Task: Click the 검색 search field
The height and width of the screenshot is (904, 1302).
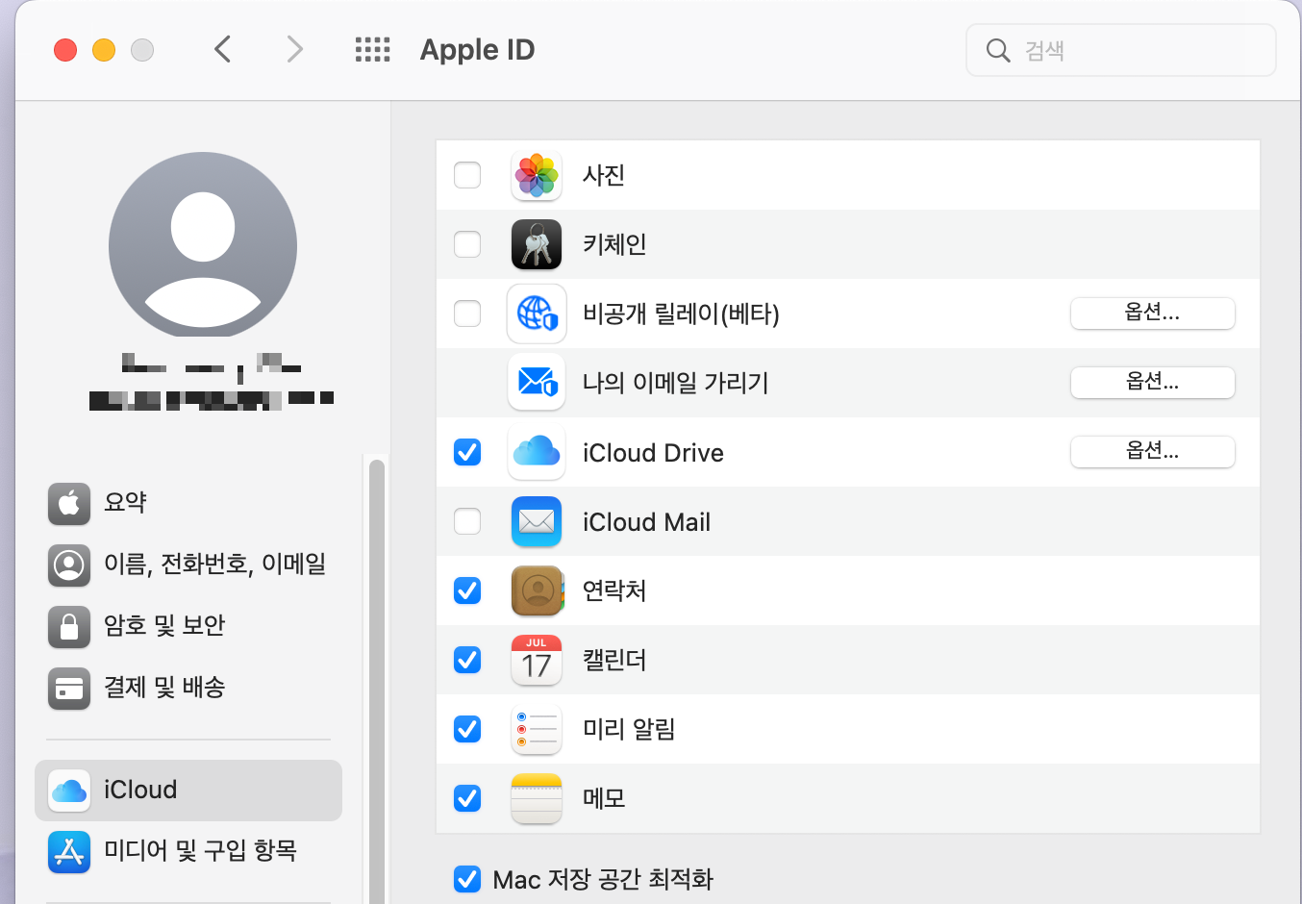Action: coord(1121,50)
